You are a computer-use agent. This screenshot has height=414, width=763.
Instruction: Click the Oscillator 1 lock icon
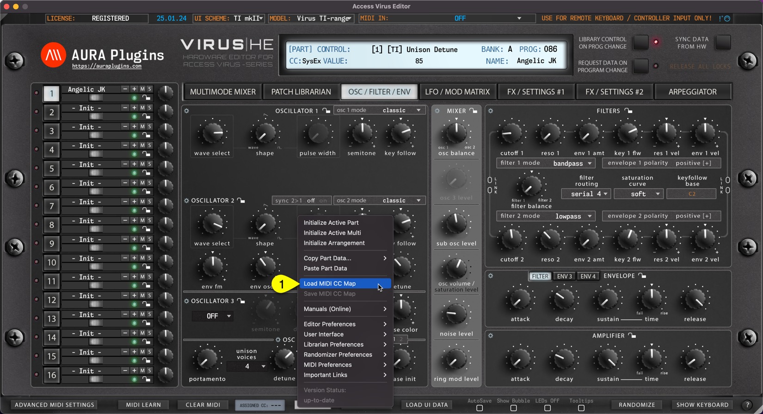point(326,111)
